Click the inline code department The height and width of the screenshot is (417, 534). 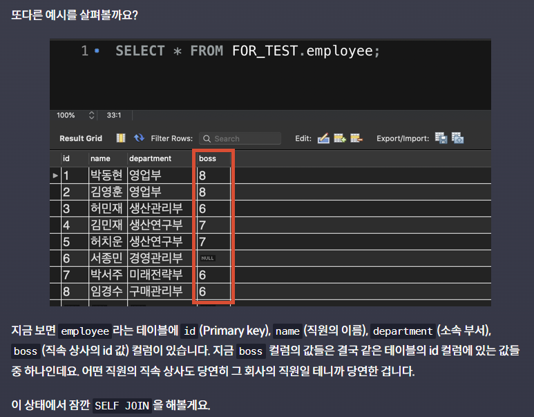(x=403, y=331)
